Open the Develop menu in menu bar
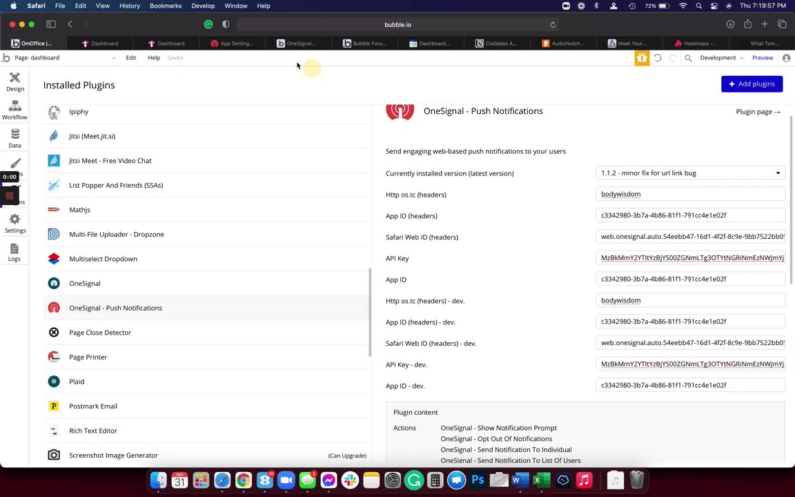The width and height of the screenshot is (795, 497). click(203, 6)
